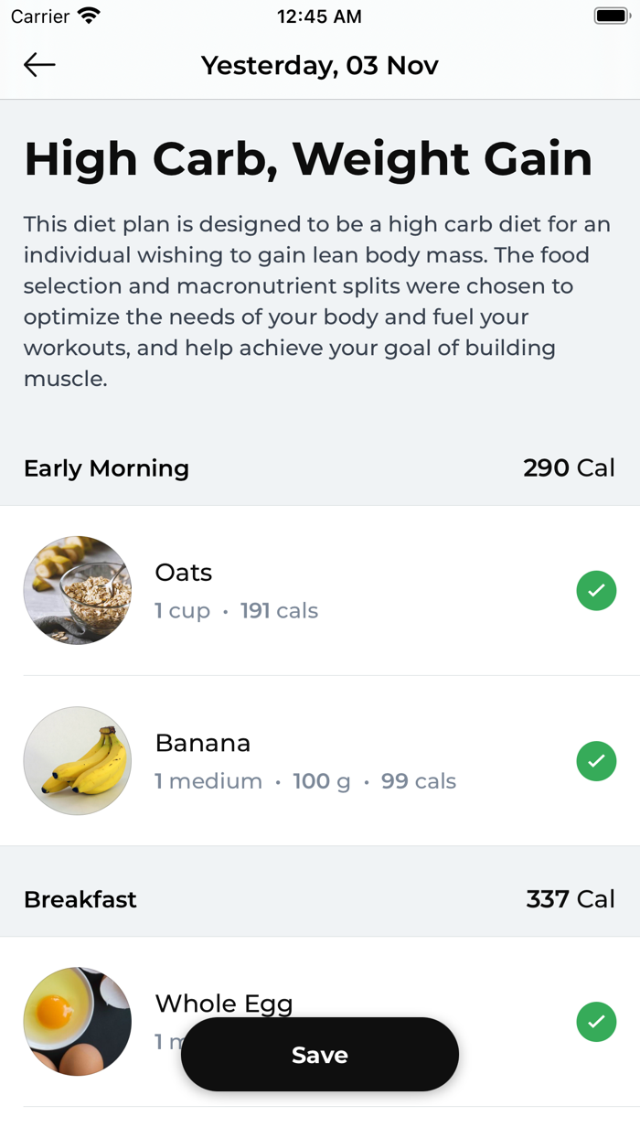Tap the Breakfast section header
640x1138 pixels.
coord(80,899)
